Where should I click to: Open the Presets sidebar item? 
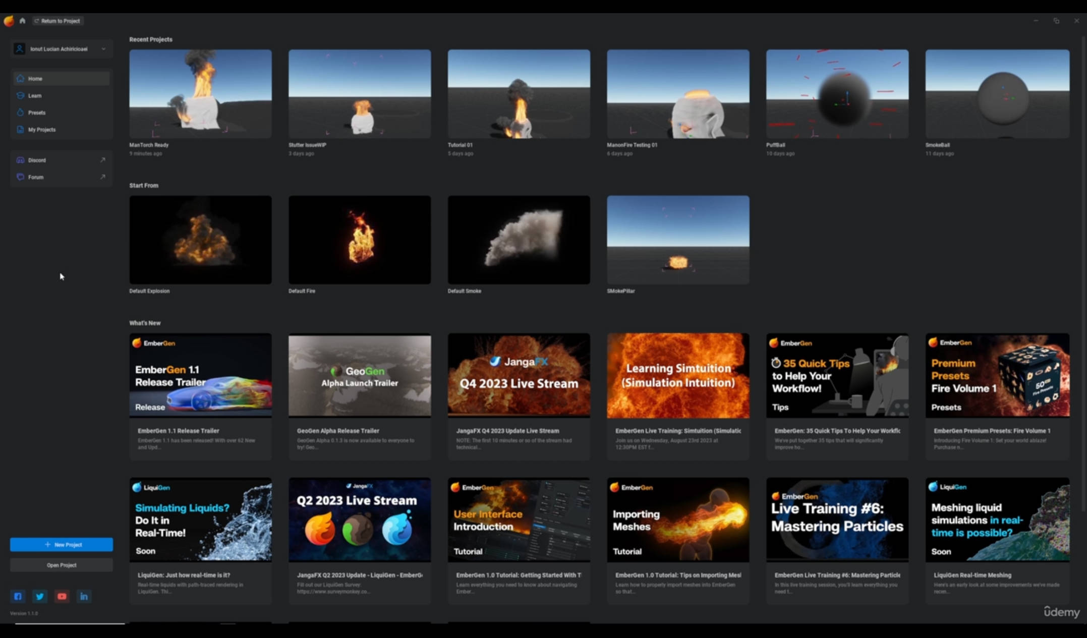point(61,112)
